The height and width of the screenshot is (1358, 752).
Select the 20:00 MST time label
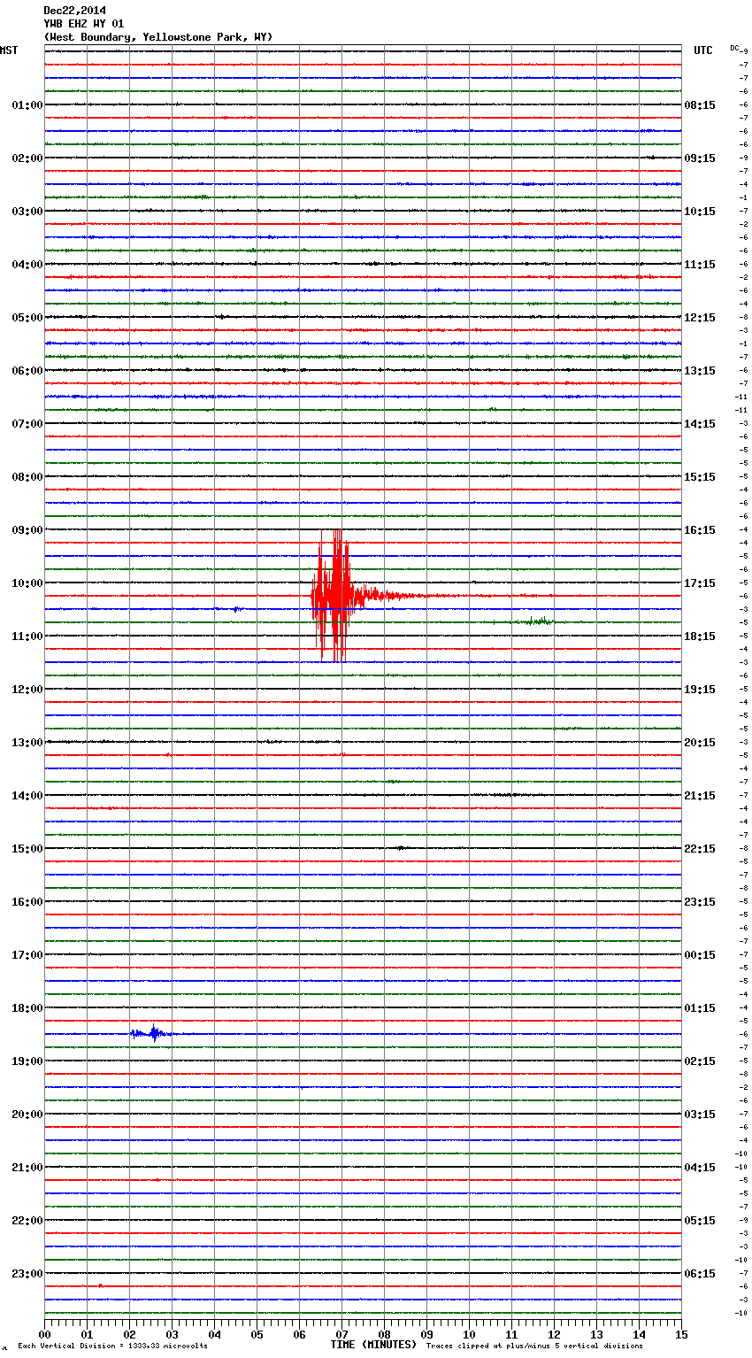coord(27,1115)
